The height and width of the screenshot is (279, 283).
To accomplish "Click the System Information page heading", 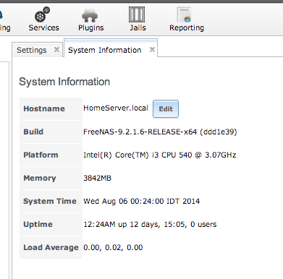I will click(64, 82).
